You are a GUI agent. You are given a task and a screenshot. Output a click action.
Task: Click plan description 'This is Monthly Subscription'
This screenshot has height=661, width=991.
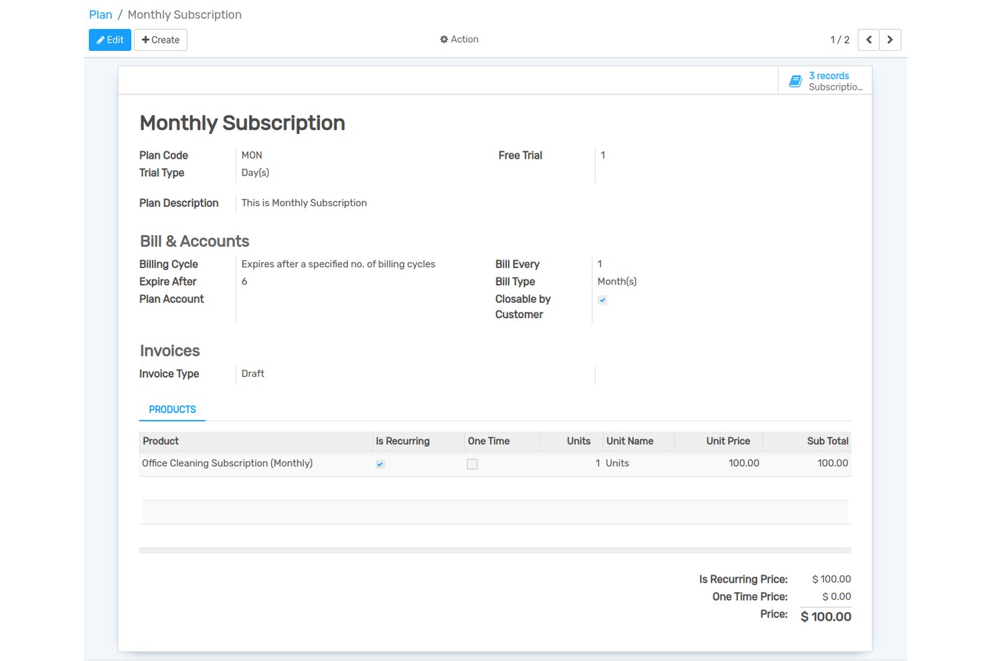(x=304, y=203)
